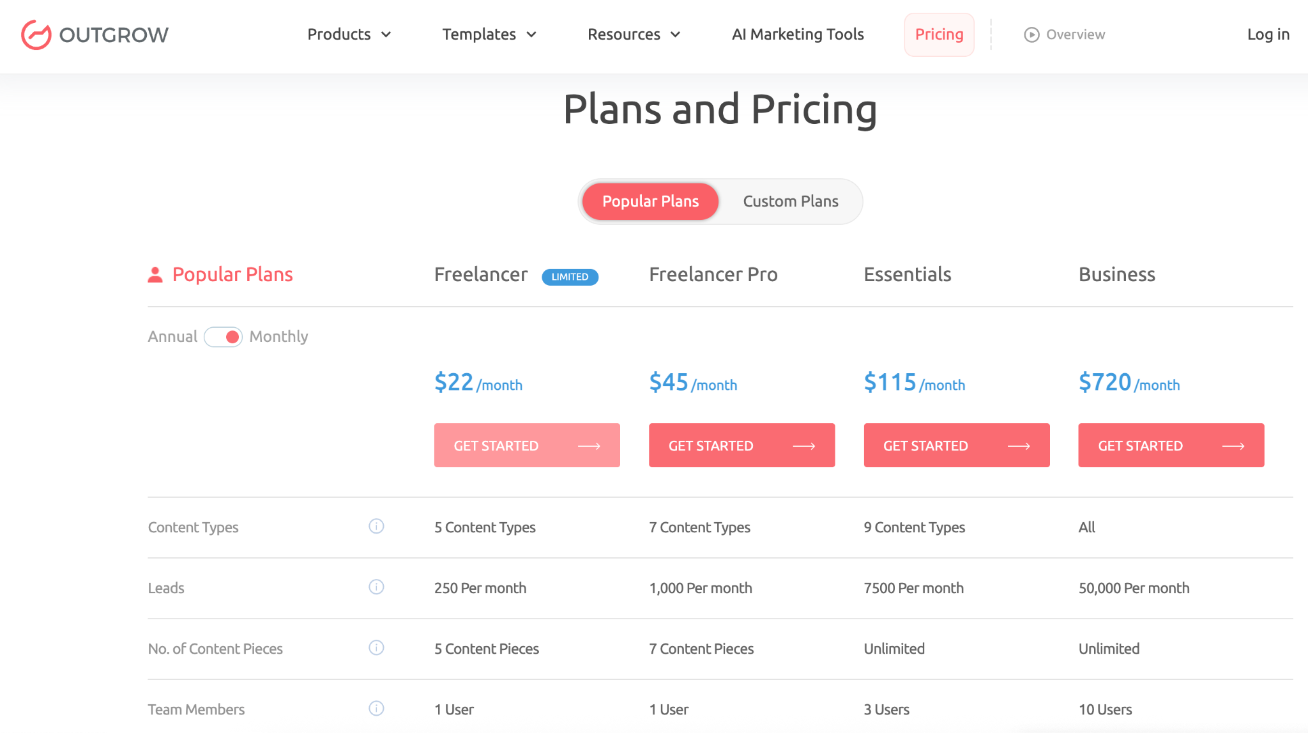
Task: Go to the Pricing nav item
Action: [x=939, y=35]
